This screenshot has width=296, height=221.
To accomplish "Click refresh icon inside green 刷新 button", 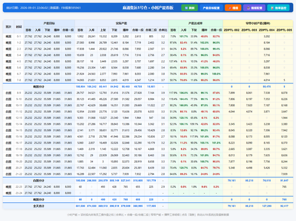I will click(x=186, y=8).
